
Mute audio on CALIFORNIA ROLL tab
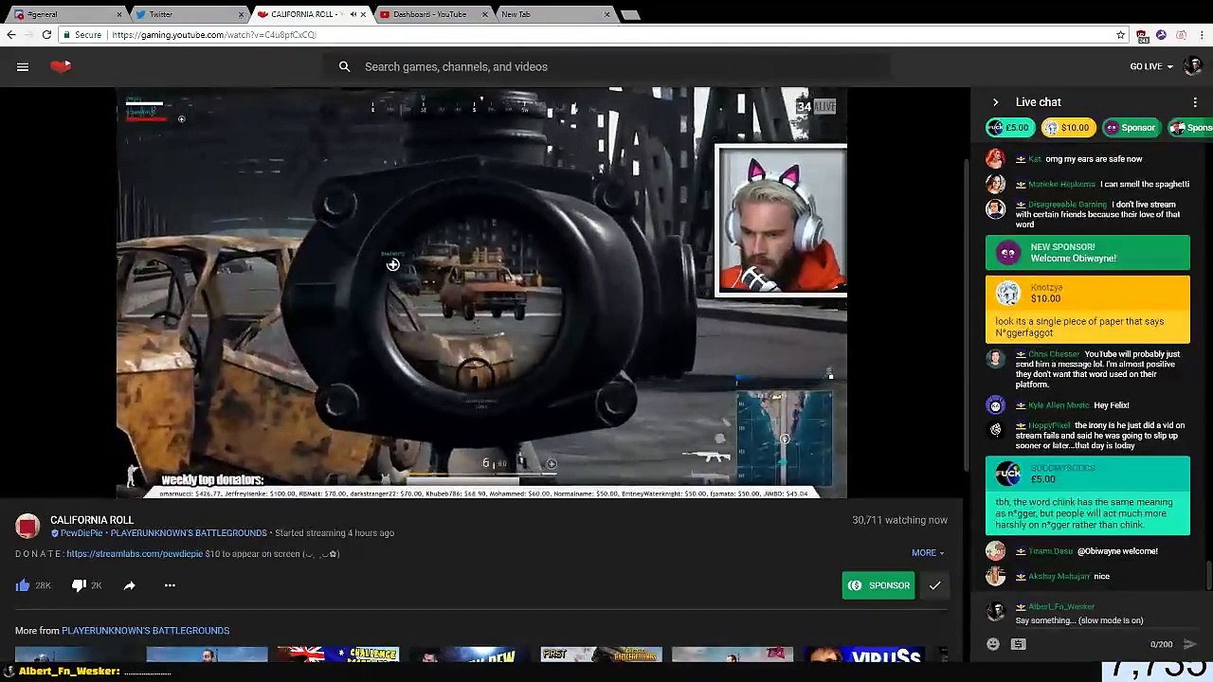click(353, 14)
